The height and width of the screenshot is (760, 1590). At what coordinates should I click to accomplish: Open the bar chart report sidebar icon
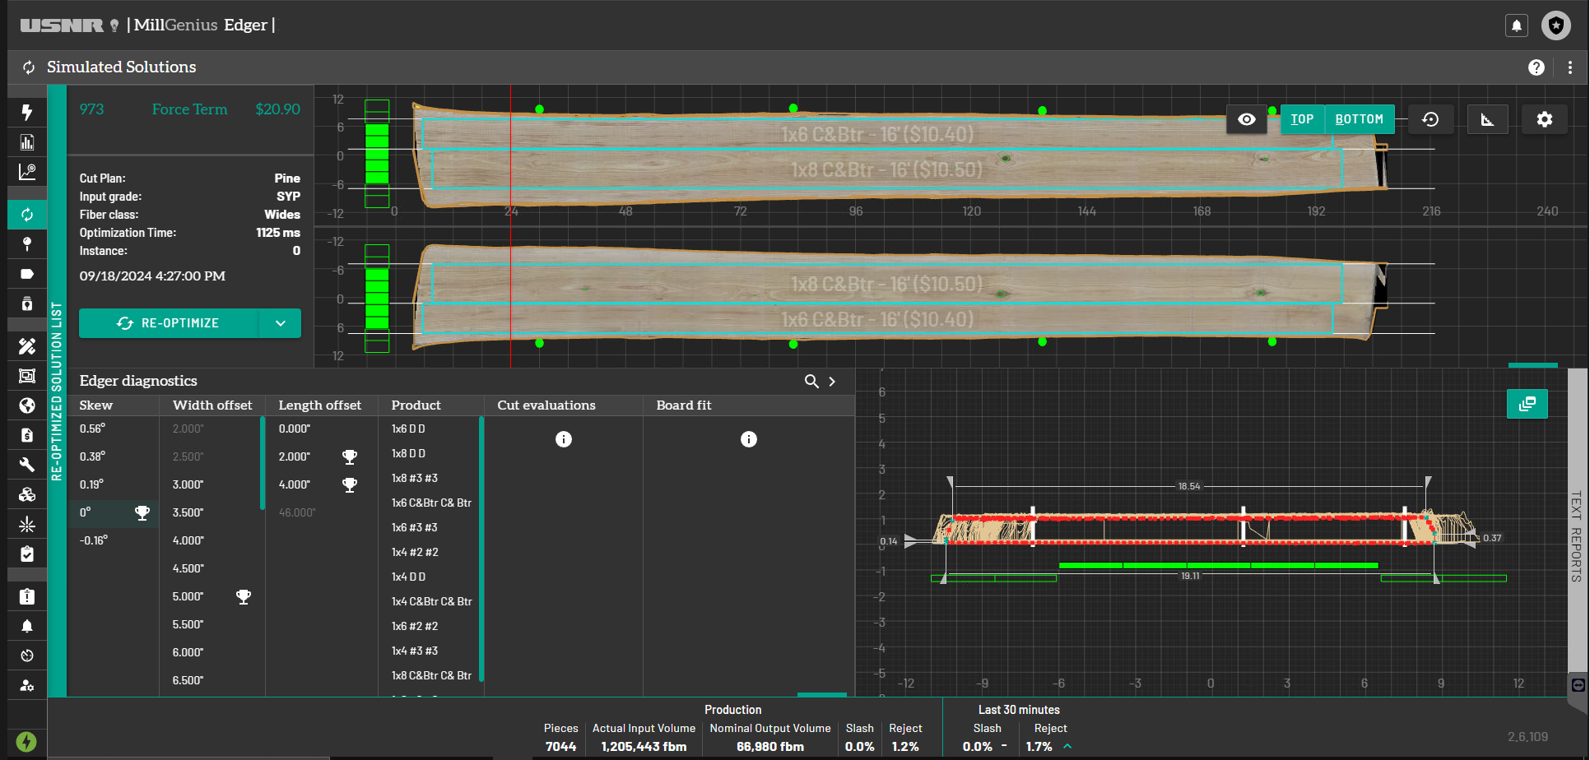tap(27, 142)
